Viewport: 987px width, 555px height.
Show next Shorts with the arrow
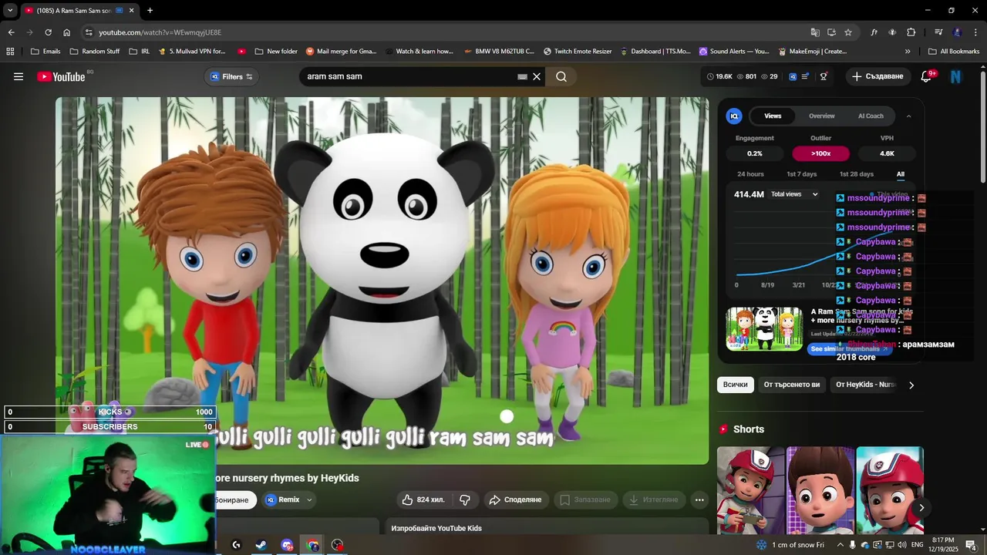(921, 508)
